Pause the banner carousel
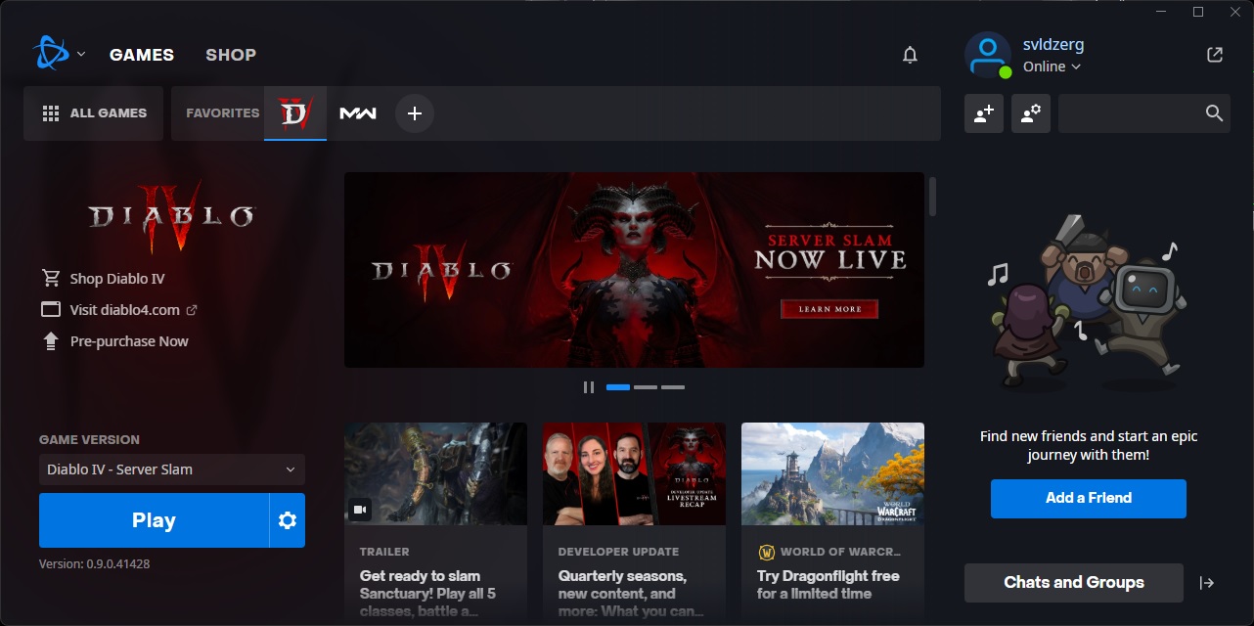This screenshot has height=626, width=1254. [589, 387]
